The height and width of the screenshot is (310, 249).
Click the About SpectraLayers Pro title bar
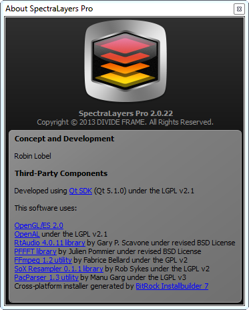(x=118, y=9)
